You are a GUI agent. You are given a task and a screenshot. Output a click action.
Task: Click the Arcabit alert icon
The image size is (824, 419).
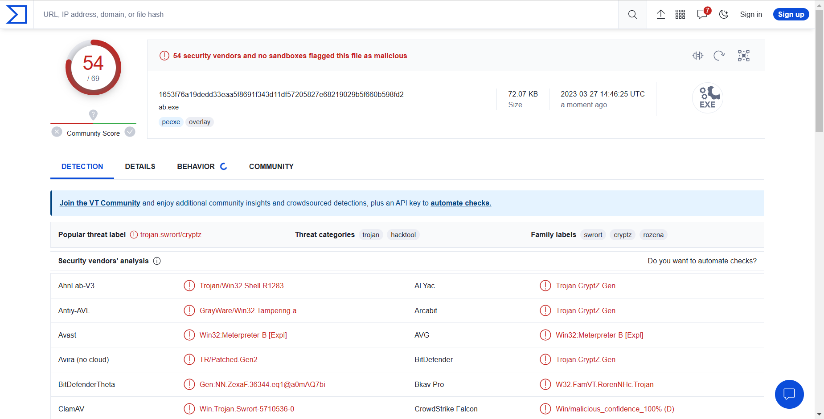click(545, 310)
